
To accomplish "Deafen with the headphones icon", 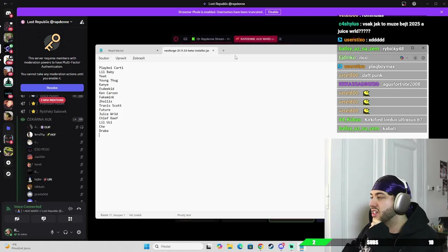I will (65, 232).
